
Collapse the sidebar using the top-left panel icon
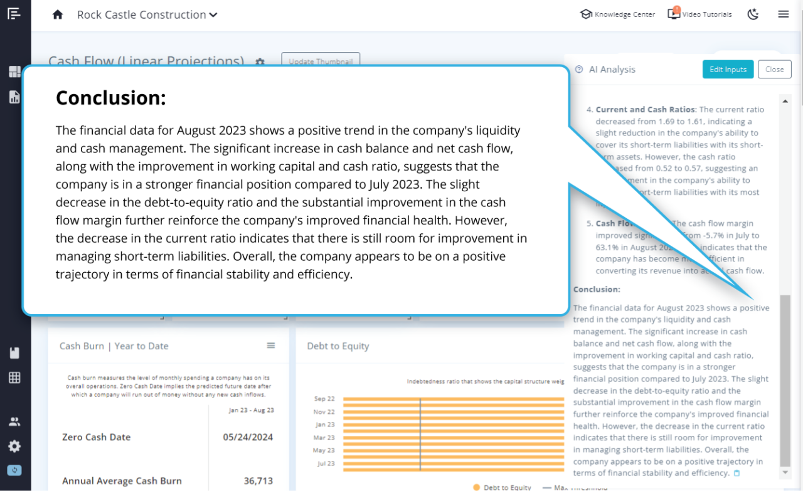(14, 13)
